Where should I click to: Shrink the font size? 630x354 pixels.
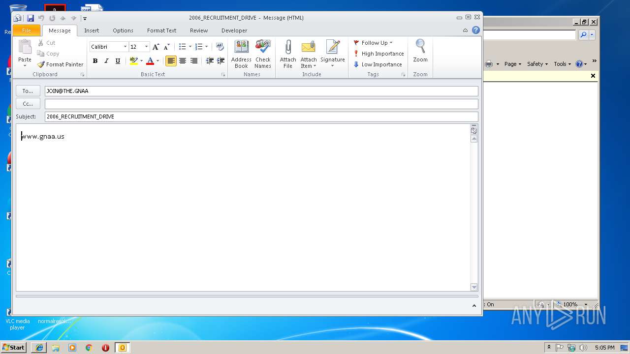coord(166,47)
